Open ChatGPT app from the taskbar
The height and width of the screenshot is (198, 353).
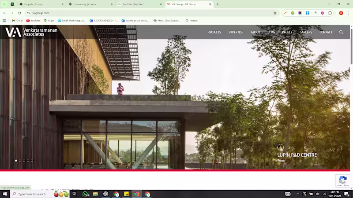[x=105, y=194]
